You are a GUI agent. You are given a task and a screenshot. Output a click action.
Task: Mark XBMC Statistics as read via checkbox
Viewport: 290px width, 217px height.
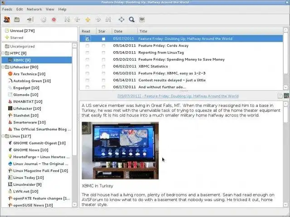pos(87,66)
